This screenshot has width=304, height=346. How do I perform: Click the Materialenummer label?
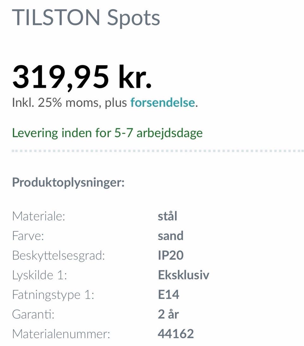(x=61, y=334)
